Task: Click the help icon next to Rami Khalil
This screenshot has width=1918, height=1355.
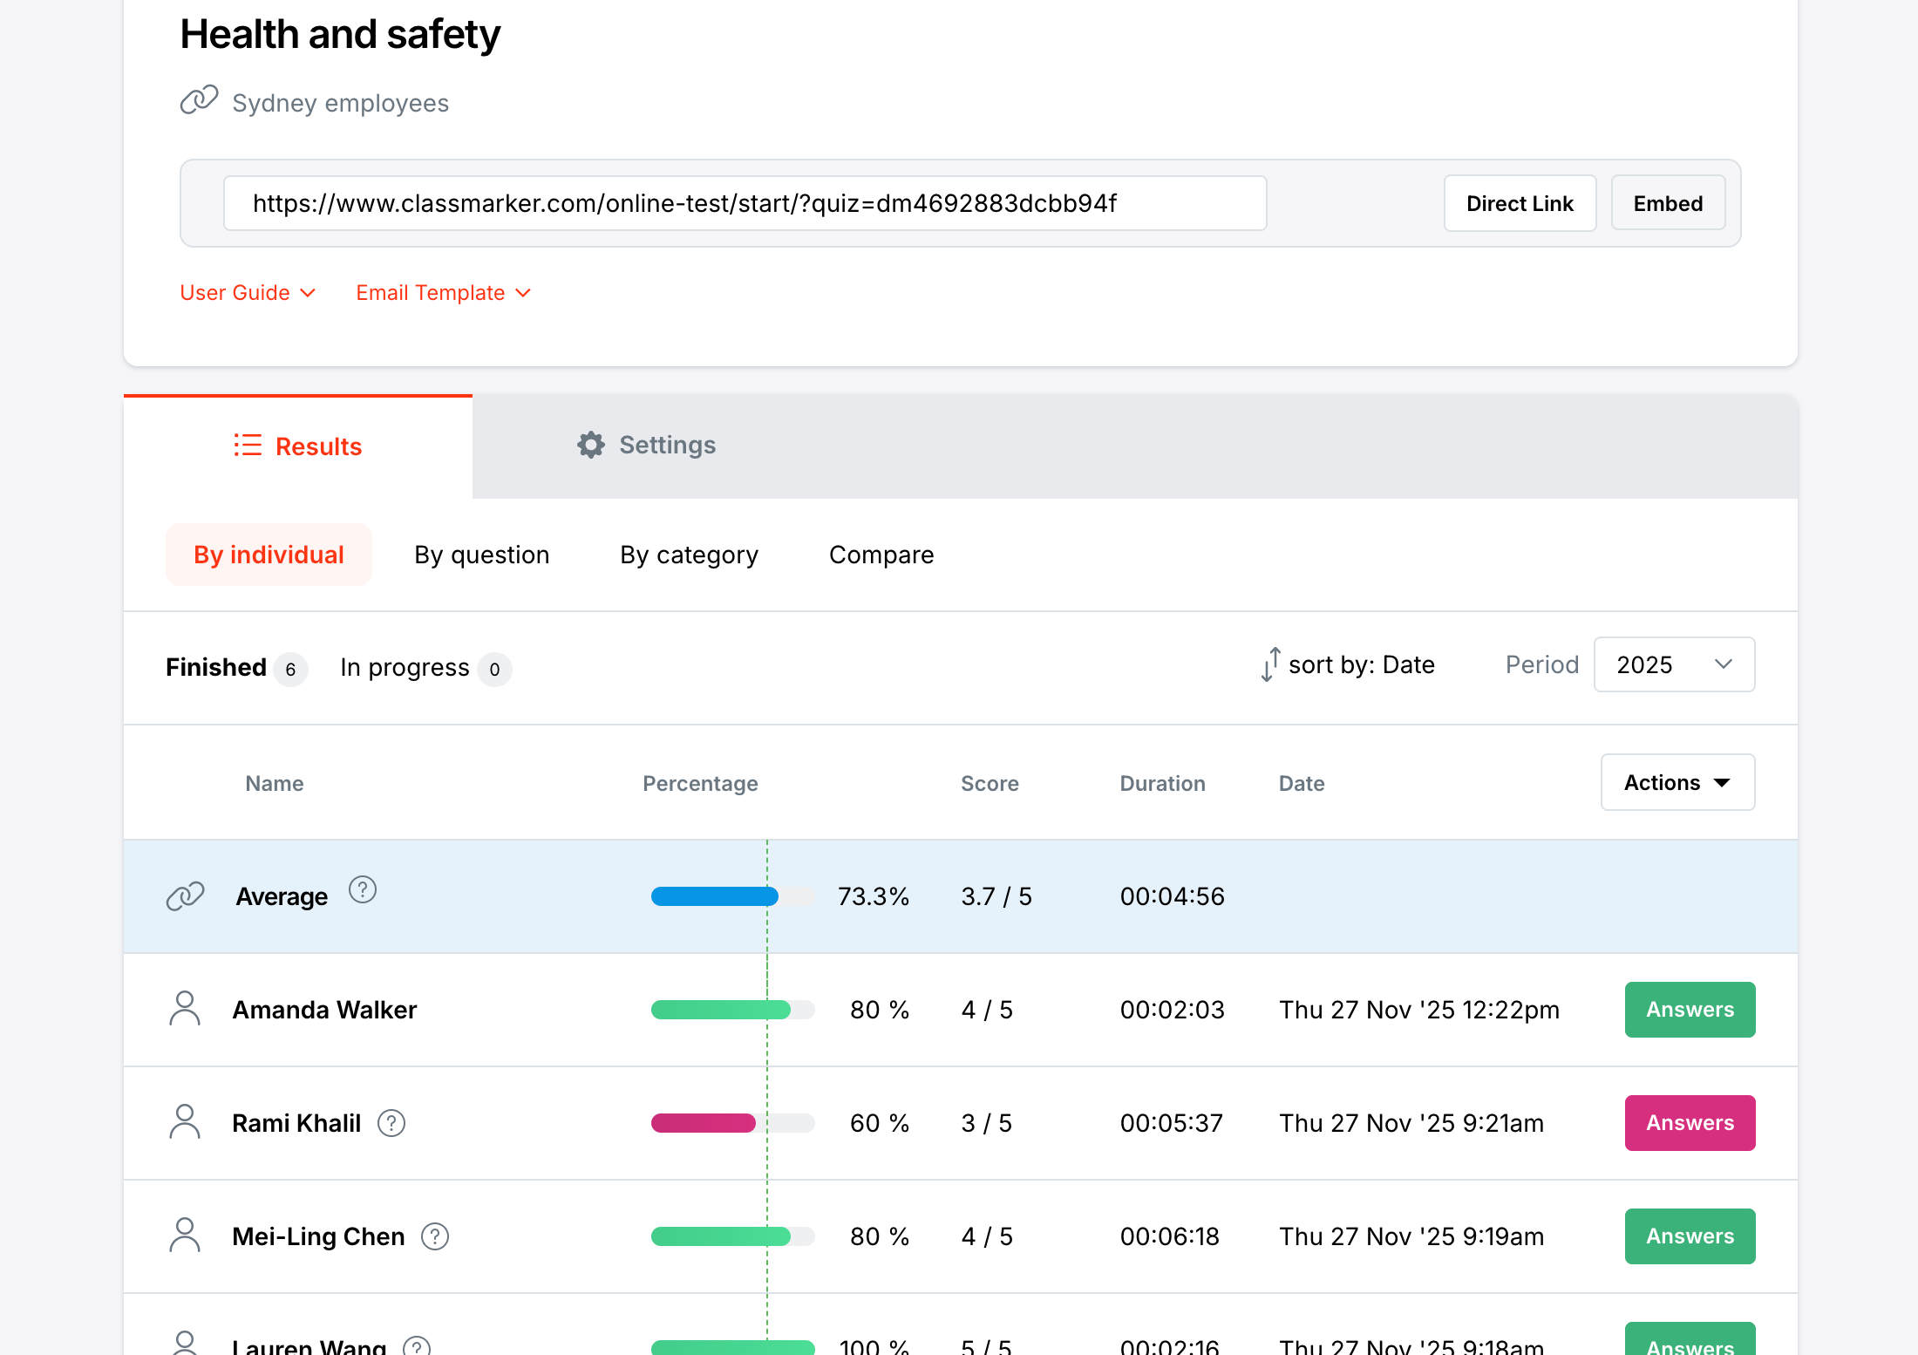Action: point(391,1123)
